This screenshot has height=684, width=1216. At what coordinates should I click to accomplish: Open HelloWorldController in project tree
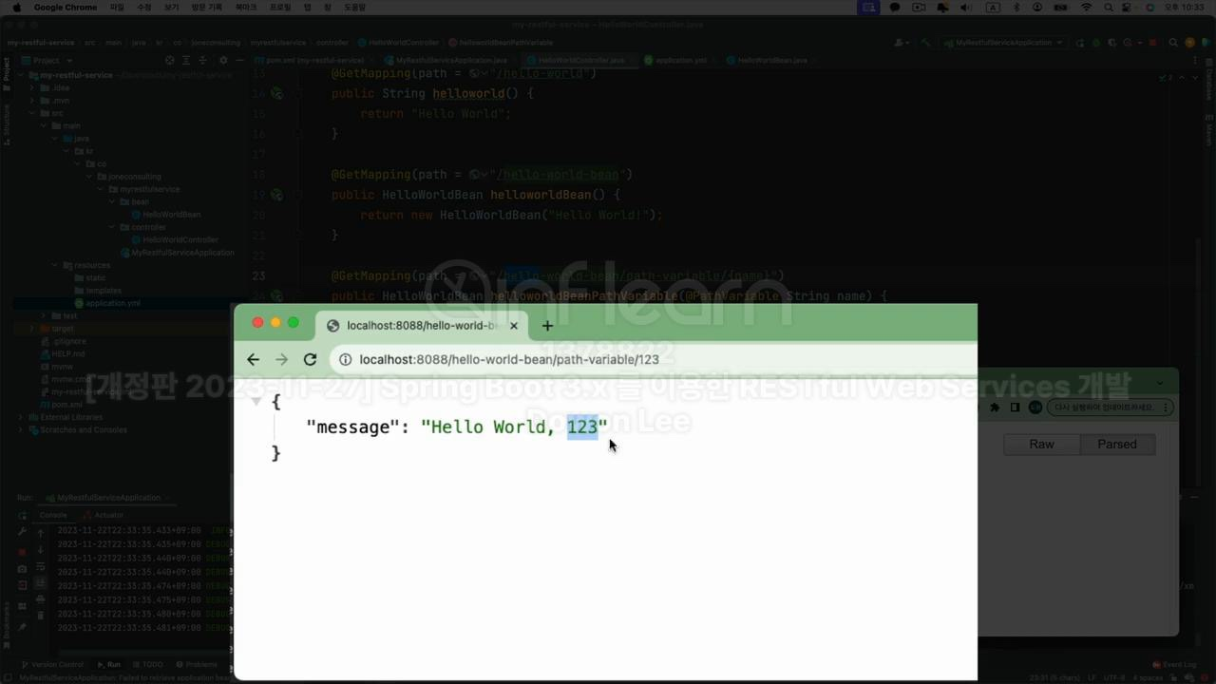(x=174, y=239)
